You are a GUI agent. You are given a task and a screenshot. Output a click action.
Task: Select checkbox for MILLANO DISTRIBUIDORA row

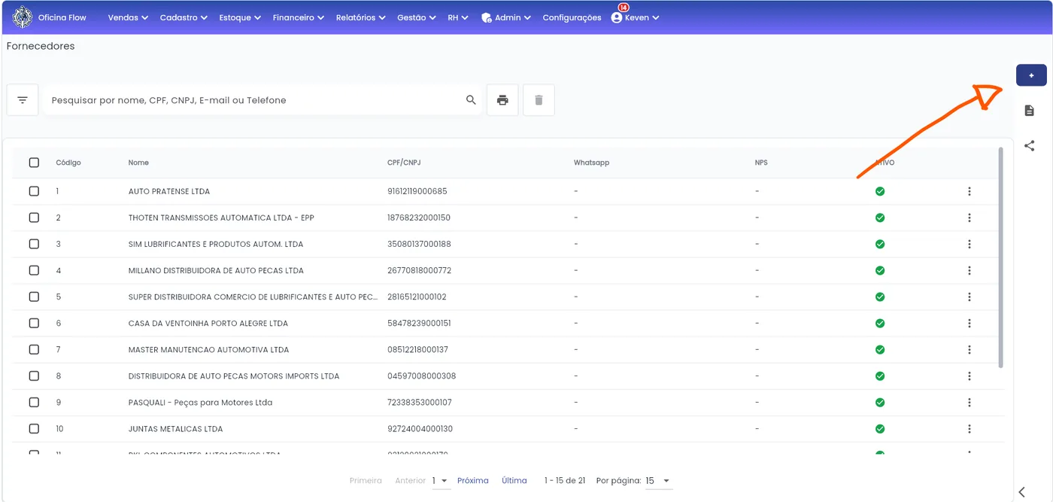pyautogui.click(x=34, y=270)
